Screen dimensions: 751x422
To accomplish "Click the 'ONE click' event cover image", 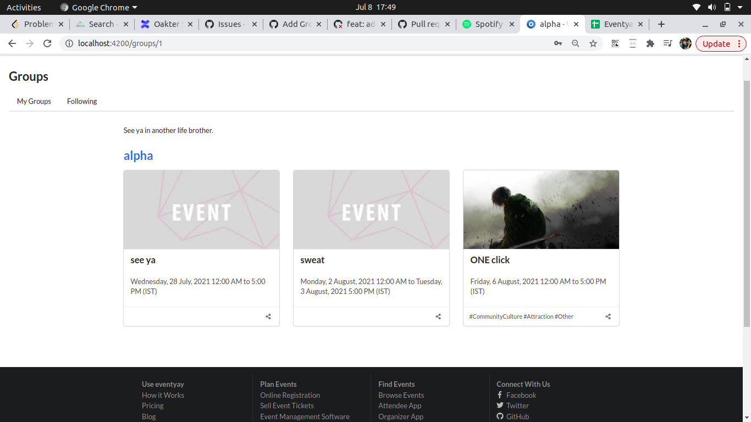I will point(541,209).
